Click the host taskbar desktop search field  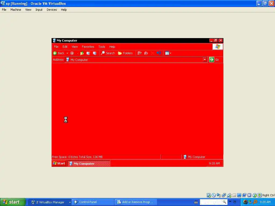[x=211, y=202]
